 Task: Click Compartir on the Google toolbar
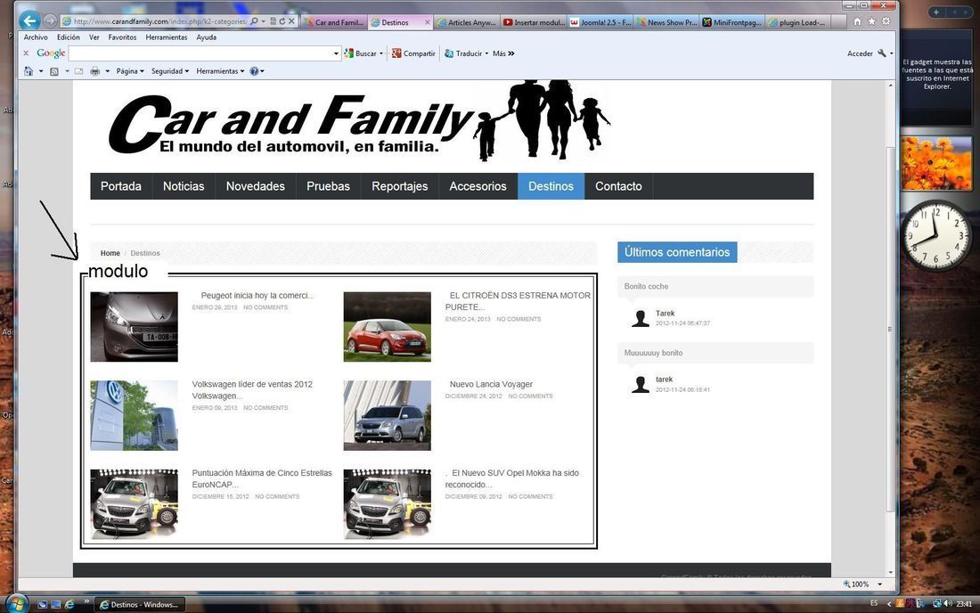pyautogui.click(x=413, y=53)
